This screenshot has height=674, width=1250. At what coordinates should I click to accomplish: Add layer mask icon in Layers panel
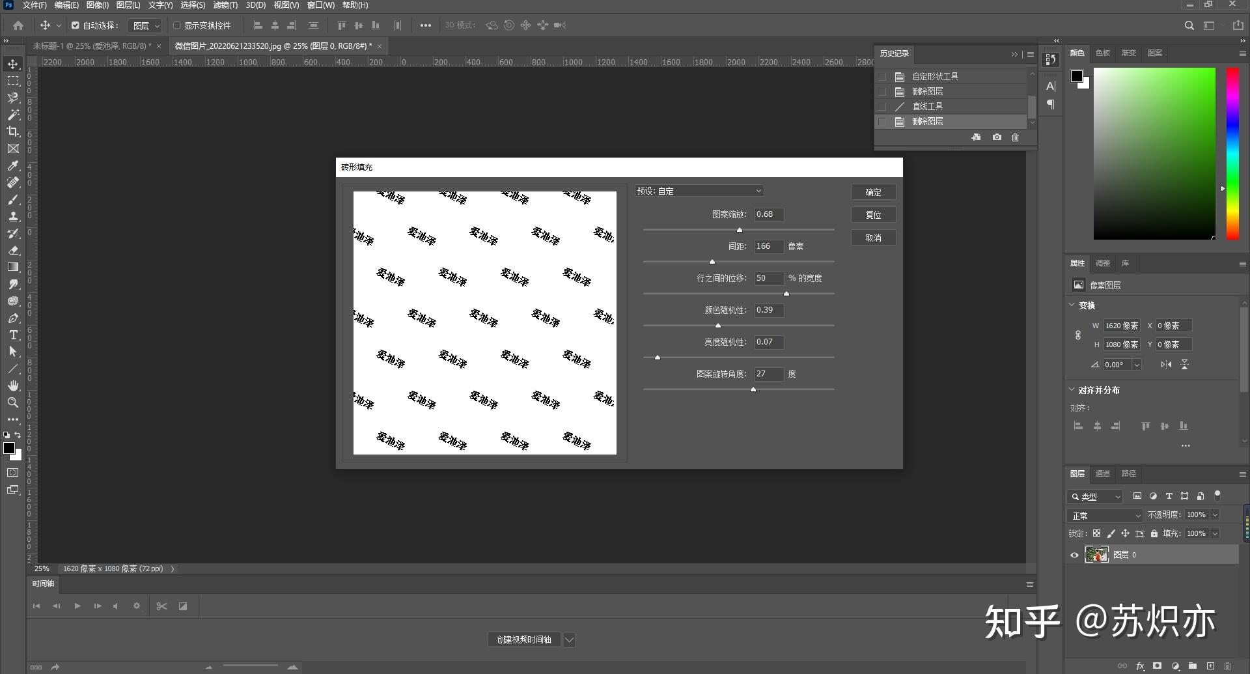pyautogui.click(x=1157, y=666)
